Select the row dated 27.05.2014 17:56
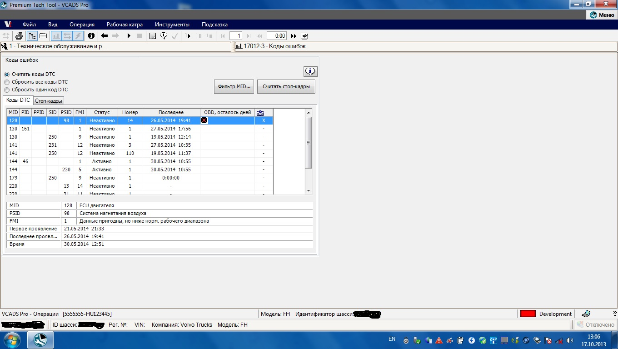This screenshot has height=349, width=618. (x=140, y=129)
